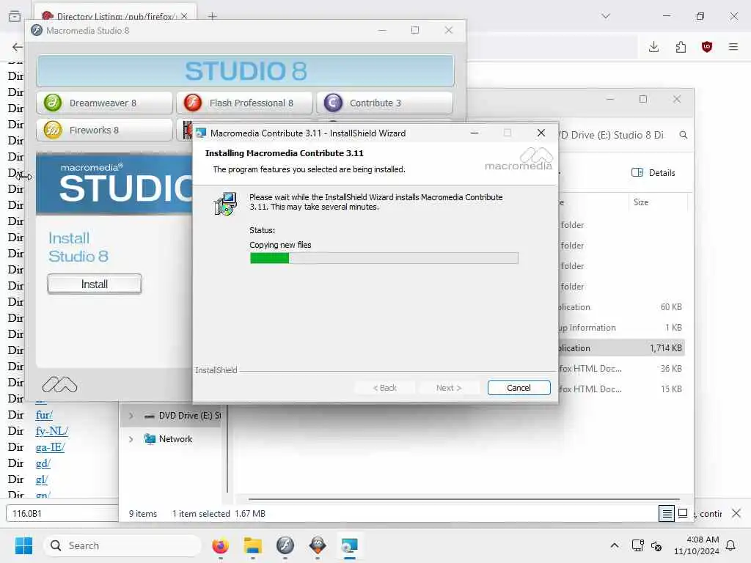Click the yellow Fireworks icon
Image resolution: width=751 pixels, height=563 pixels.
coord(53,130)
